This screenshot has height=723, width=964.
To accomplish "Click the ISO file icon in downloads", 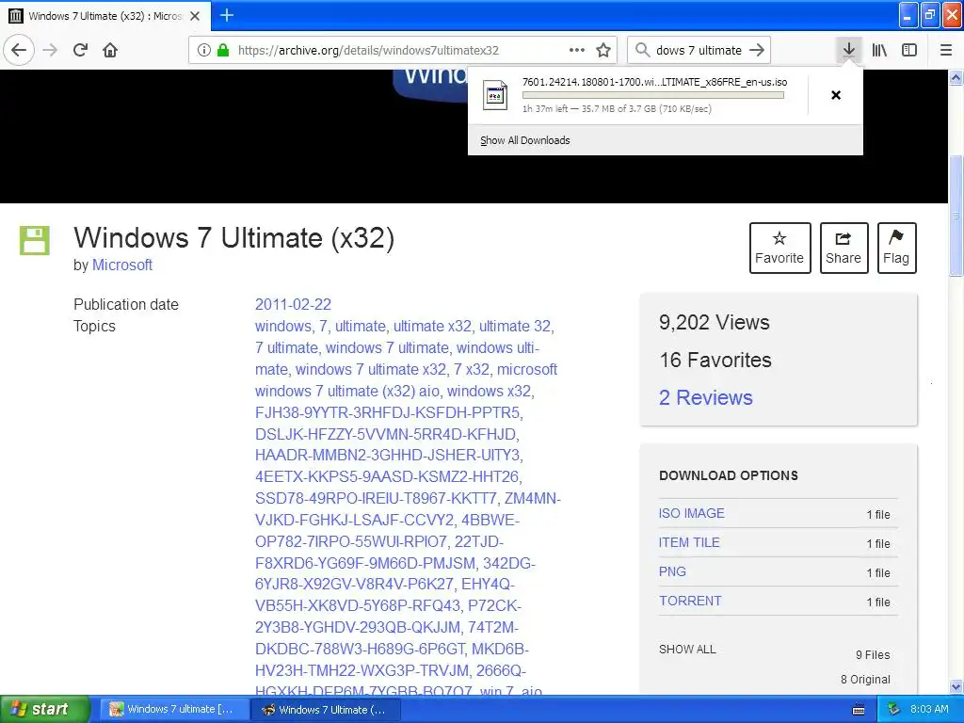I will tap(495, 95).
